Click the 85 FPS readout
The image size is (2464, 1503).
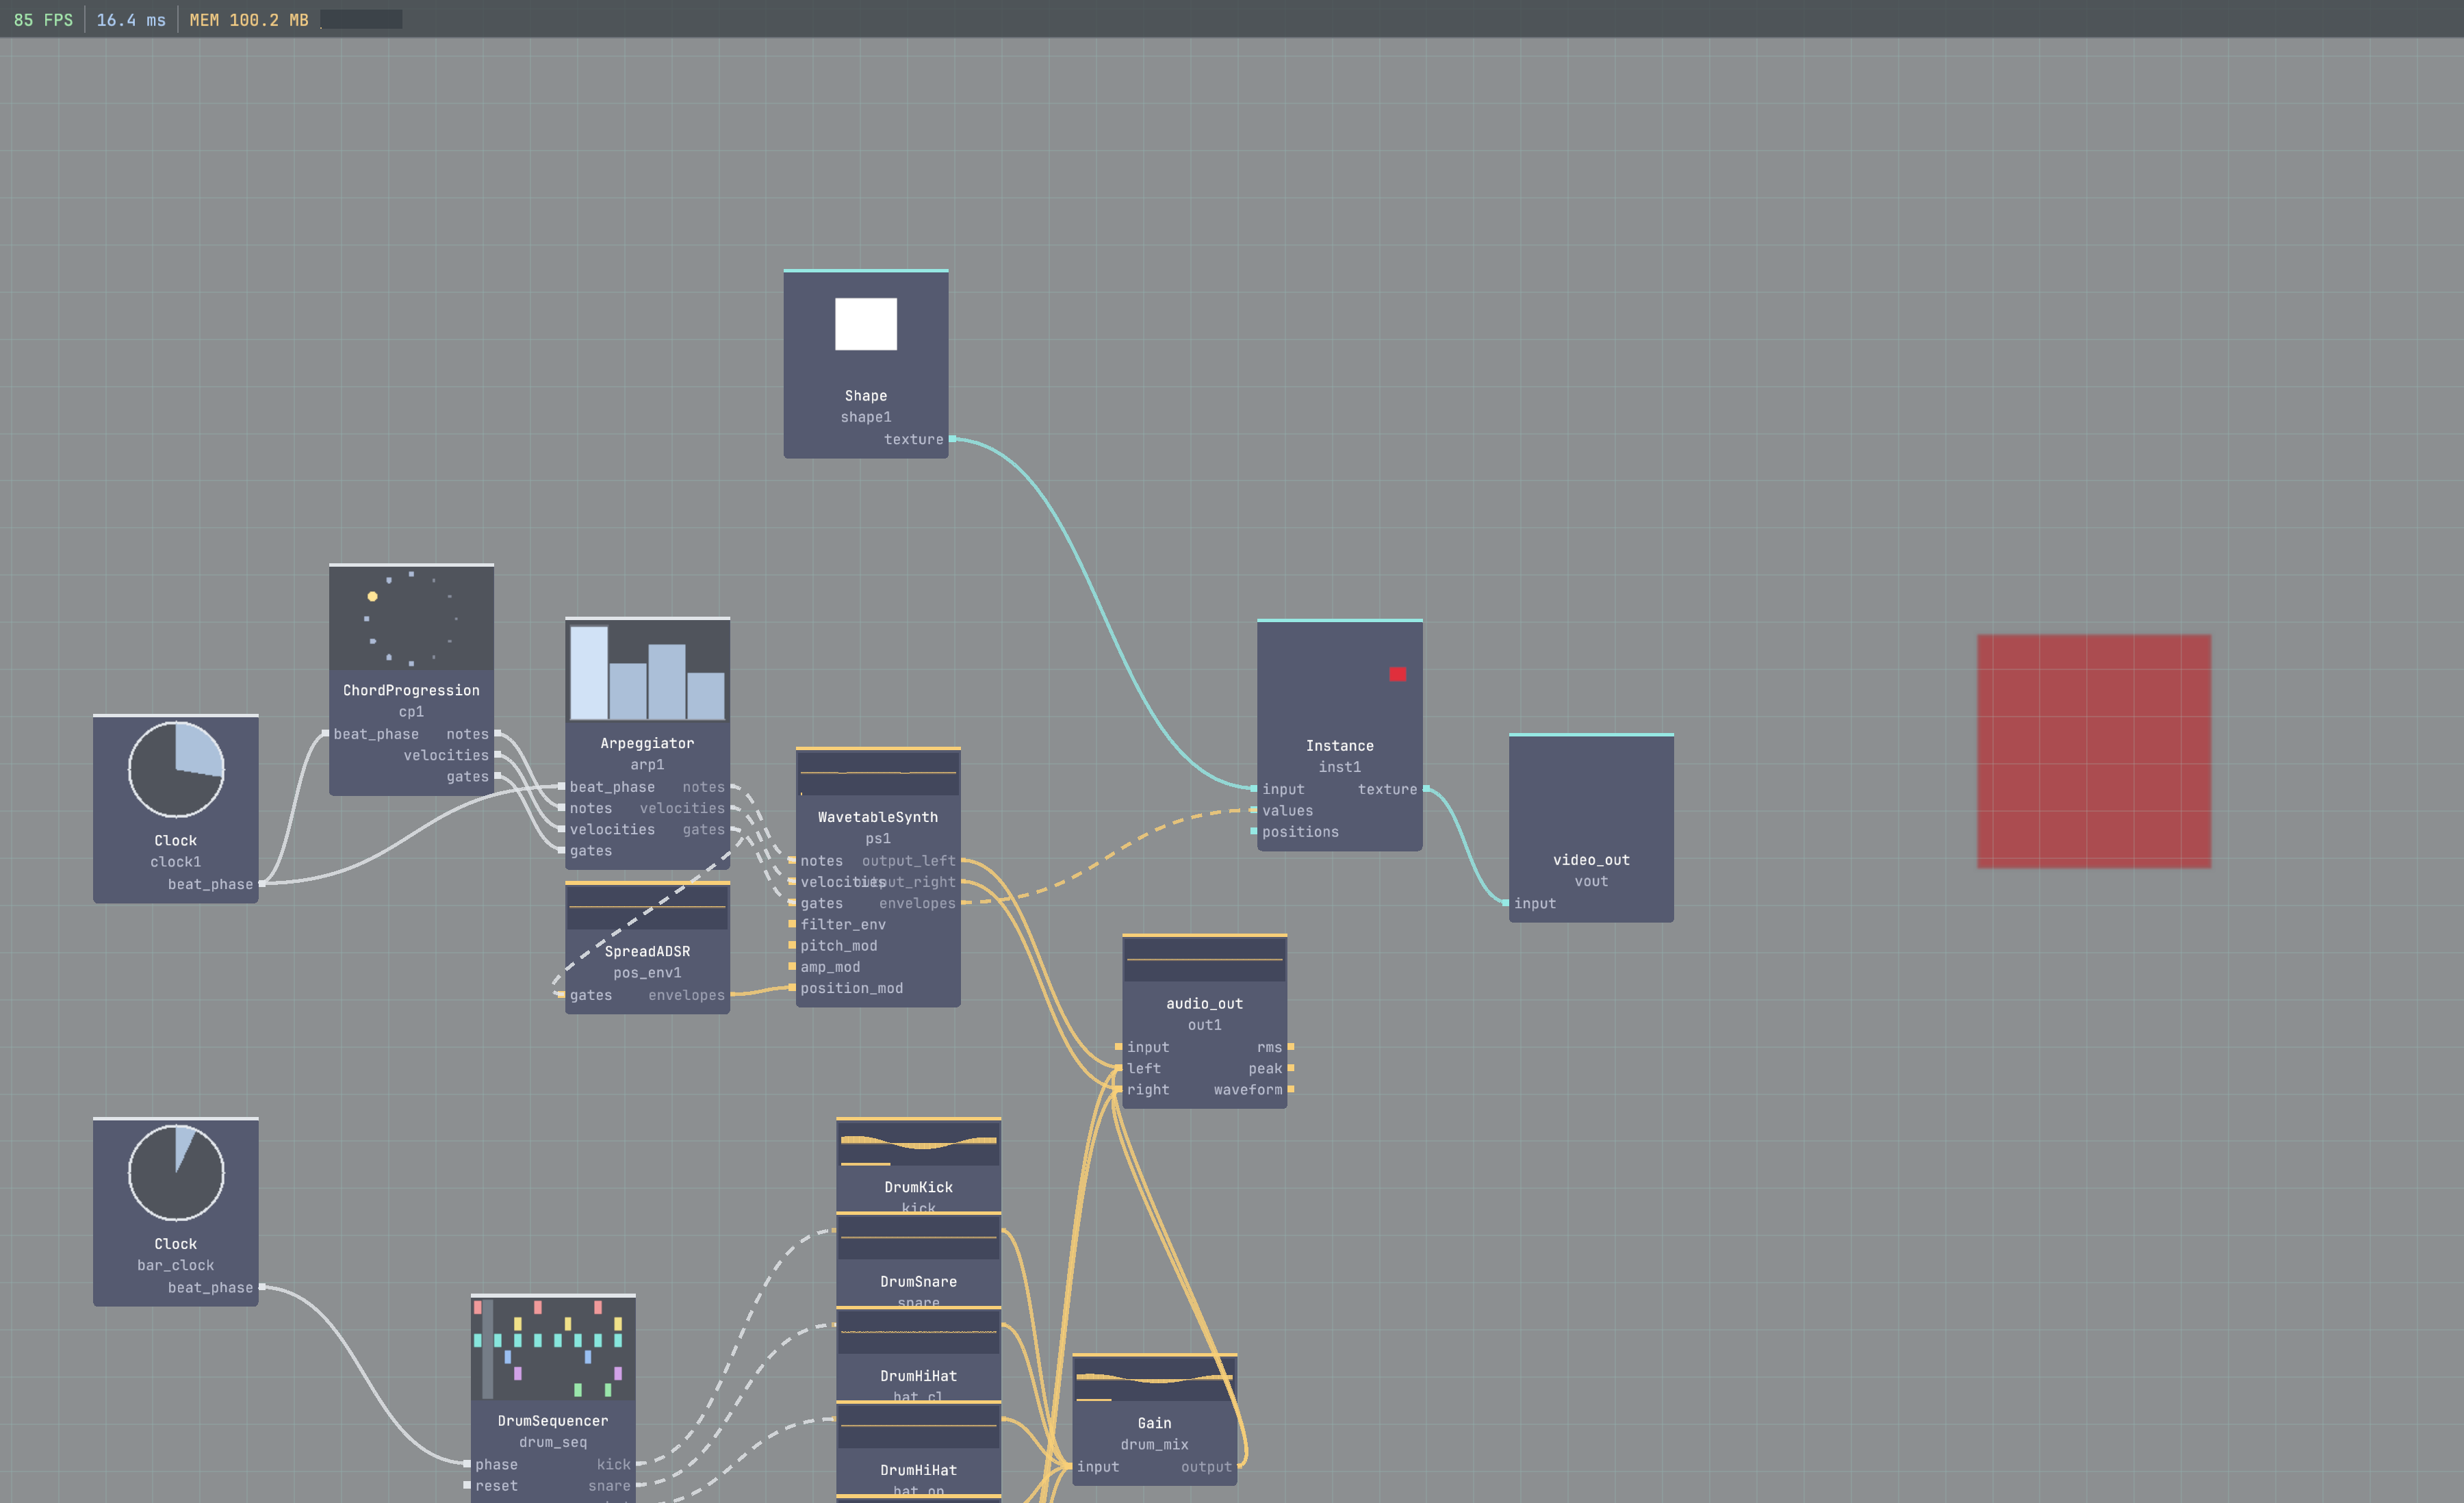(x=43, y=20)
